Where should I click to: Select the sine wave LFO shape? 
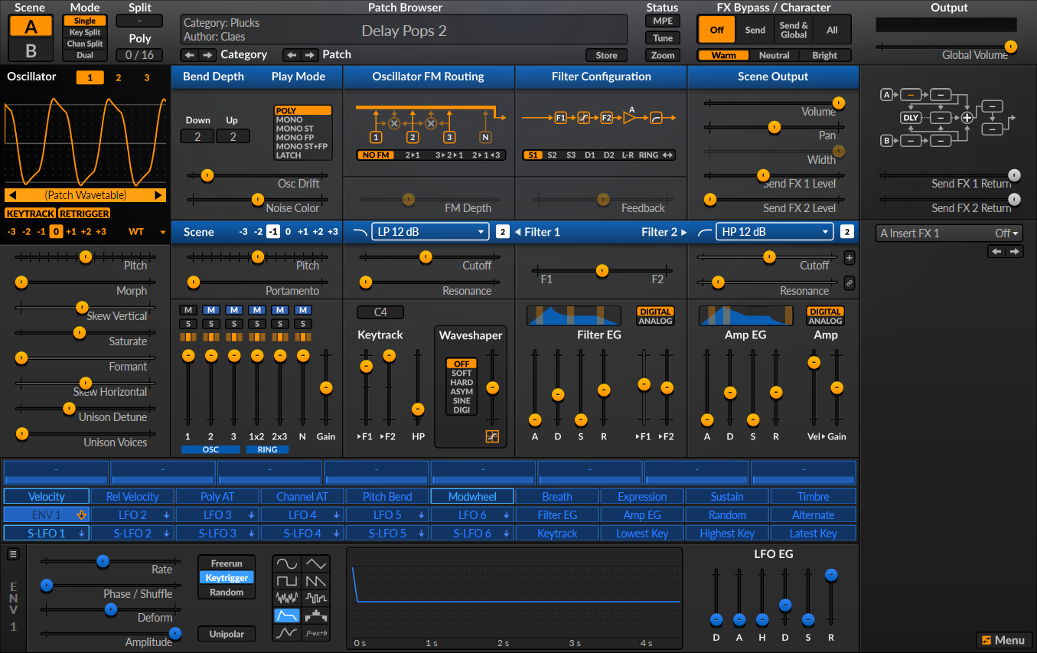pos(287,564)
